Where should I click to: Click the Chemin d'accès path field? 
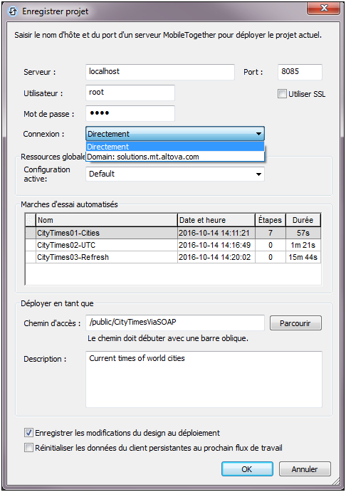click(x=175, y=323)
